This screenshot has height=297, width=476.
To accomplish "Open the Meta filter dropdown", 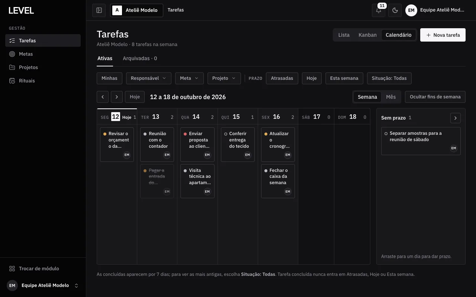I will click(x=189, y=78).
